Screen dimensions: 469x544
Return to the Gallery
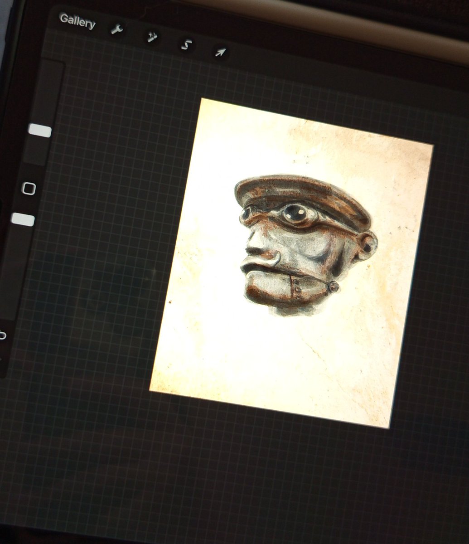click(77, 21)
